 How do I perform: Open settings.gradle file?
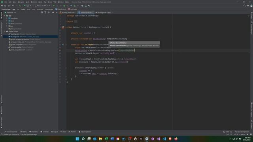click(21, 47)
